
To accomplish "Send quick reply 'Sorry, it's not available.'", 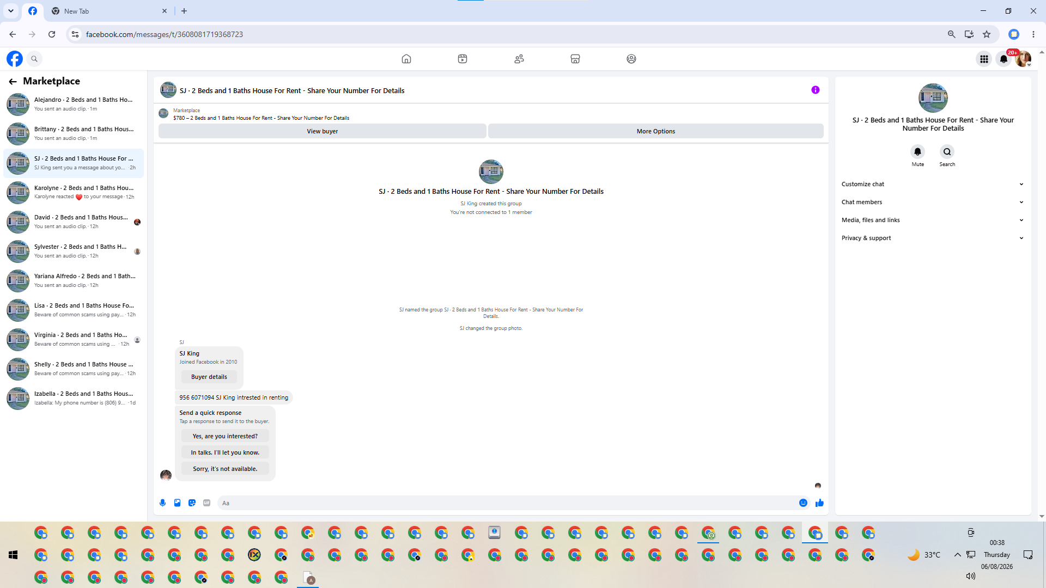I will coord(225,469).
